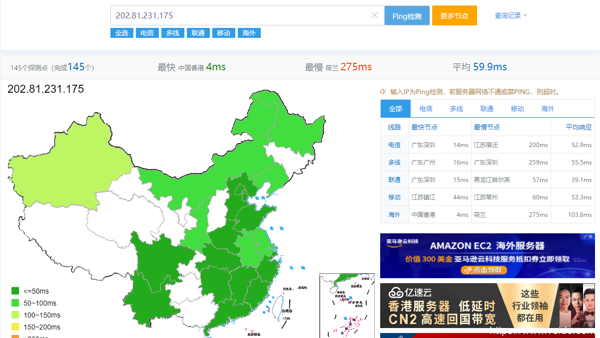The width and height of the screenshot is (600, 338).
Task: Click the speaker notice icon beside the tip
Action: [x=383, y=91]
